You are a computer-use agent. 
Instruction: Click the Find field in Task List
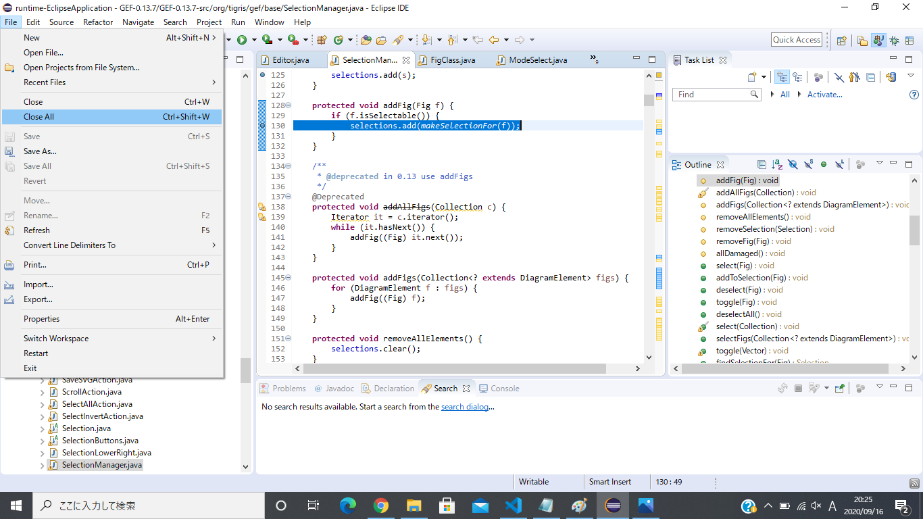716,95
